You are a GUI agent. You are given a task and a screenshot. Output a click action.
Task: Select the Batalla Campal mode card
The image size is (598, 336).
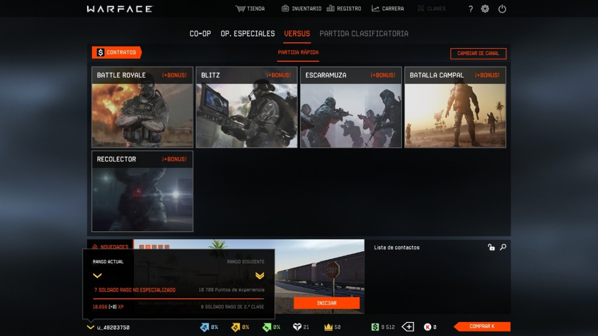click(x=455, y=107)
